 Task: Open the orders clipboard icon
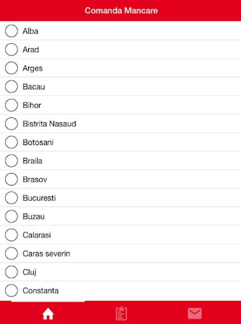tap(121, 314)
